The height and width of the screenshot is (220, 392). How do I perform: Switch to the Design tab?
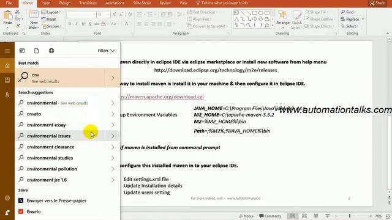coord(65,3)
